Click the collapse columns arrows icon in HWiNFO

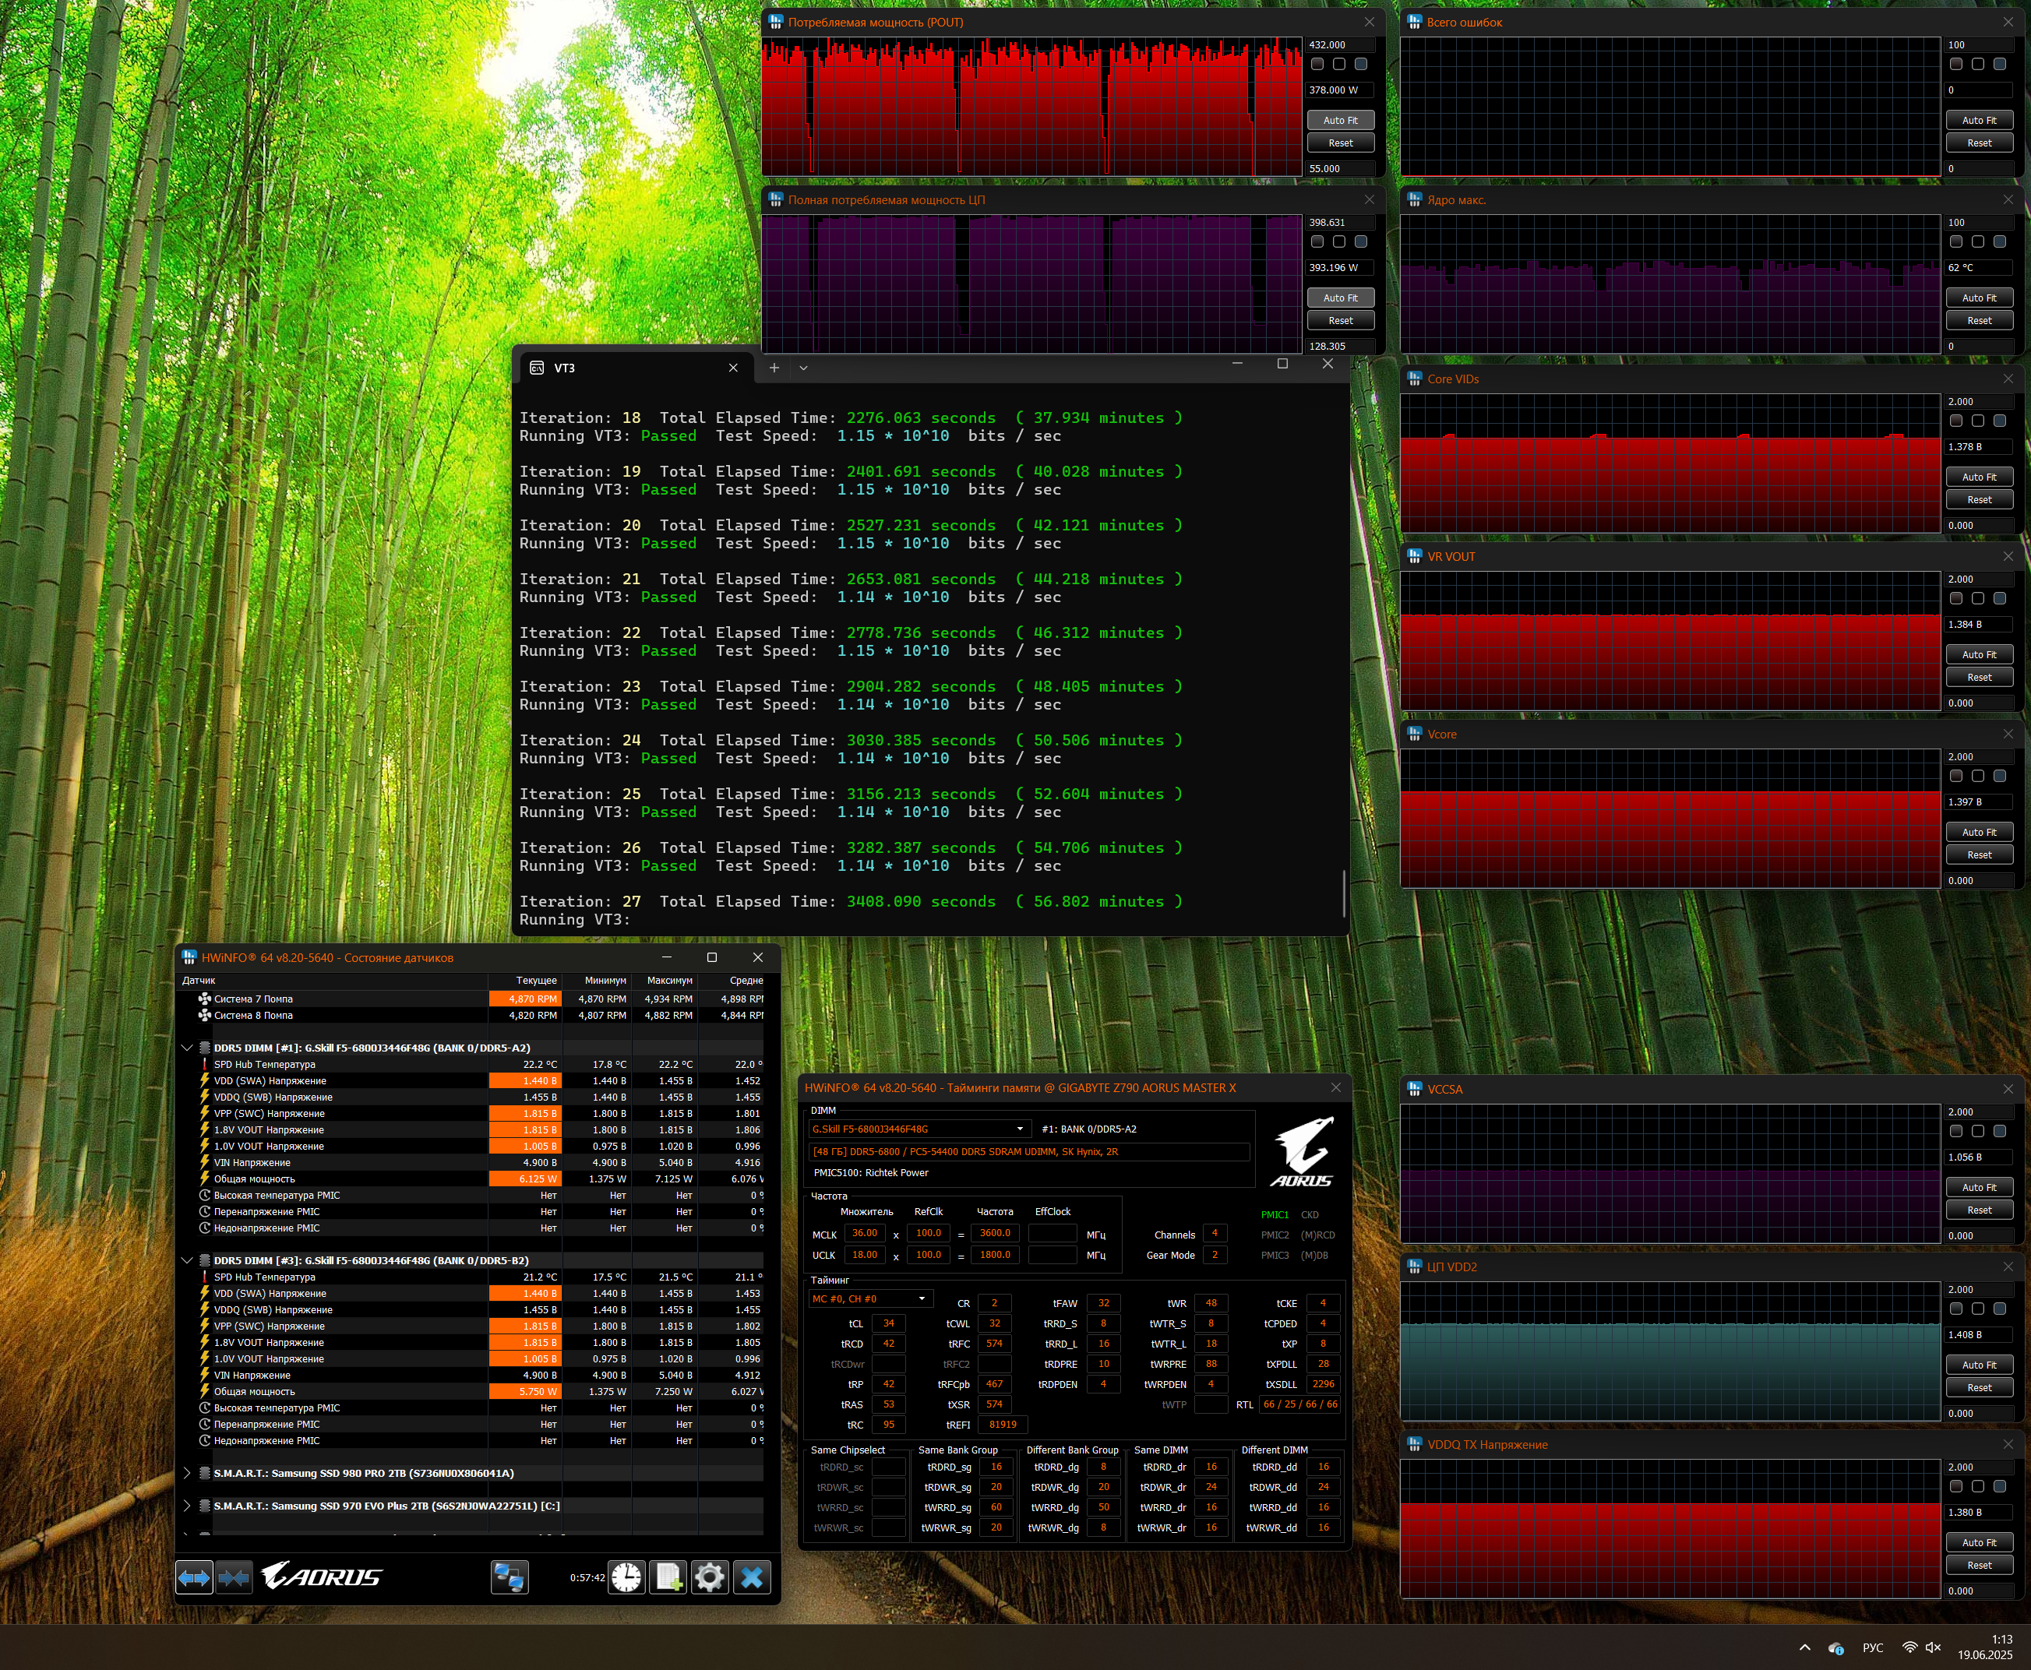click(x=234, y=1577)
